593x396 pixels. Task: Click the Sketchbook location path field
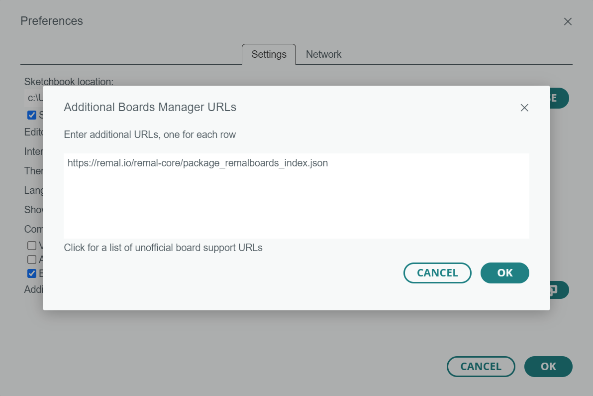pyautogui.click(x=33, y=98)
